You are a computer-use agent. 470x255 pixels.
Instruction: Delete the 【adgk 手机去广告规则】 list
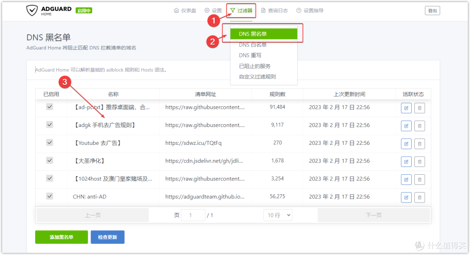(419, 126)
